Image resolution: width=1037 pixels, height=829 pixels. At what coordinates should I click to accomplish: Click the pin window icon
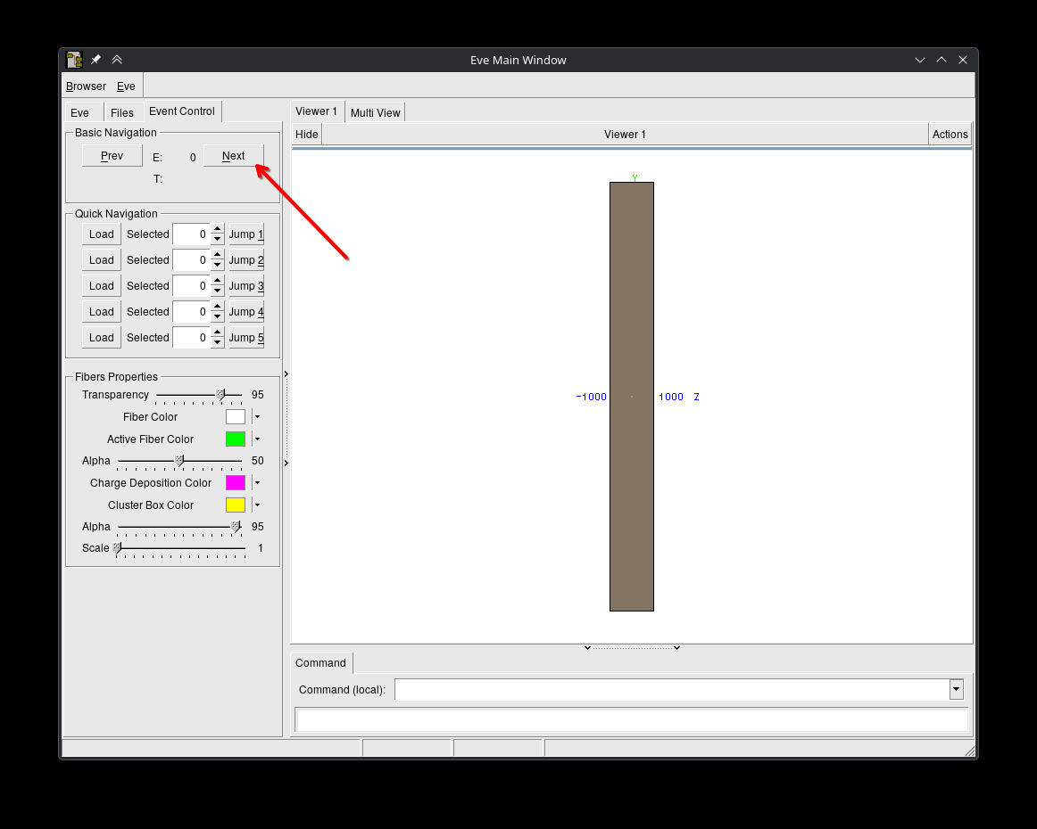pos(96,60)
